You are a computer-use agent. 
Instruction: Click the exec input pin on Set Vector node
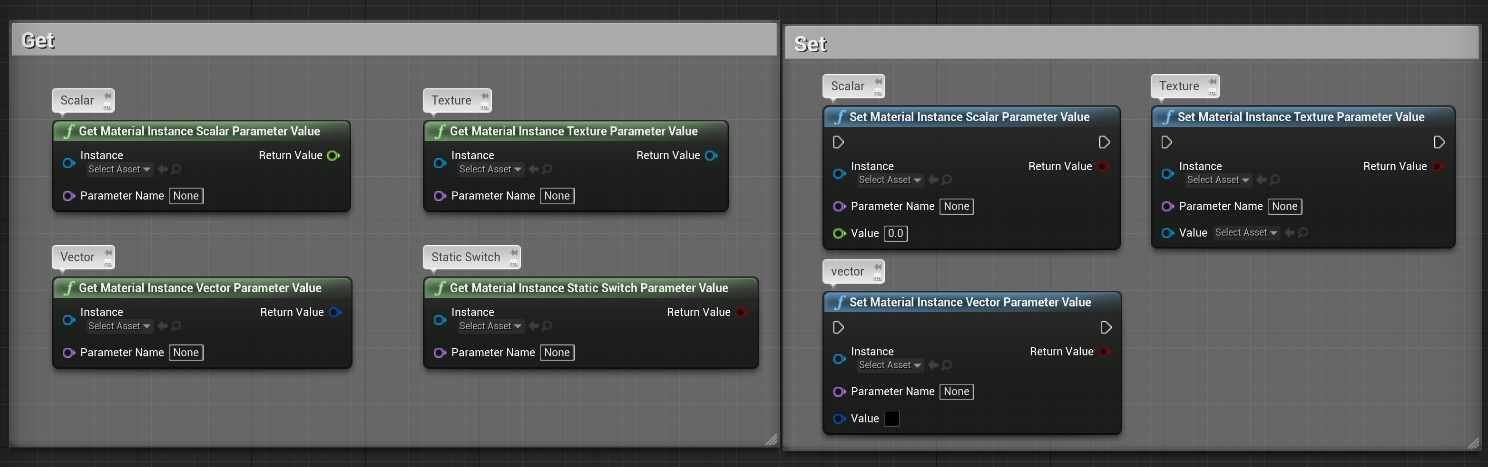pos(839,327)
